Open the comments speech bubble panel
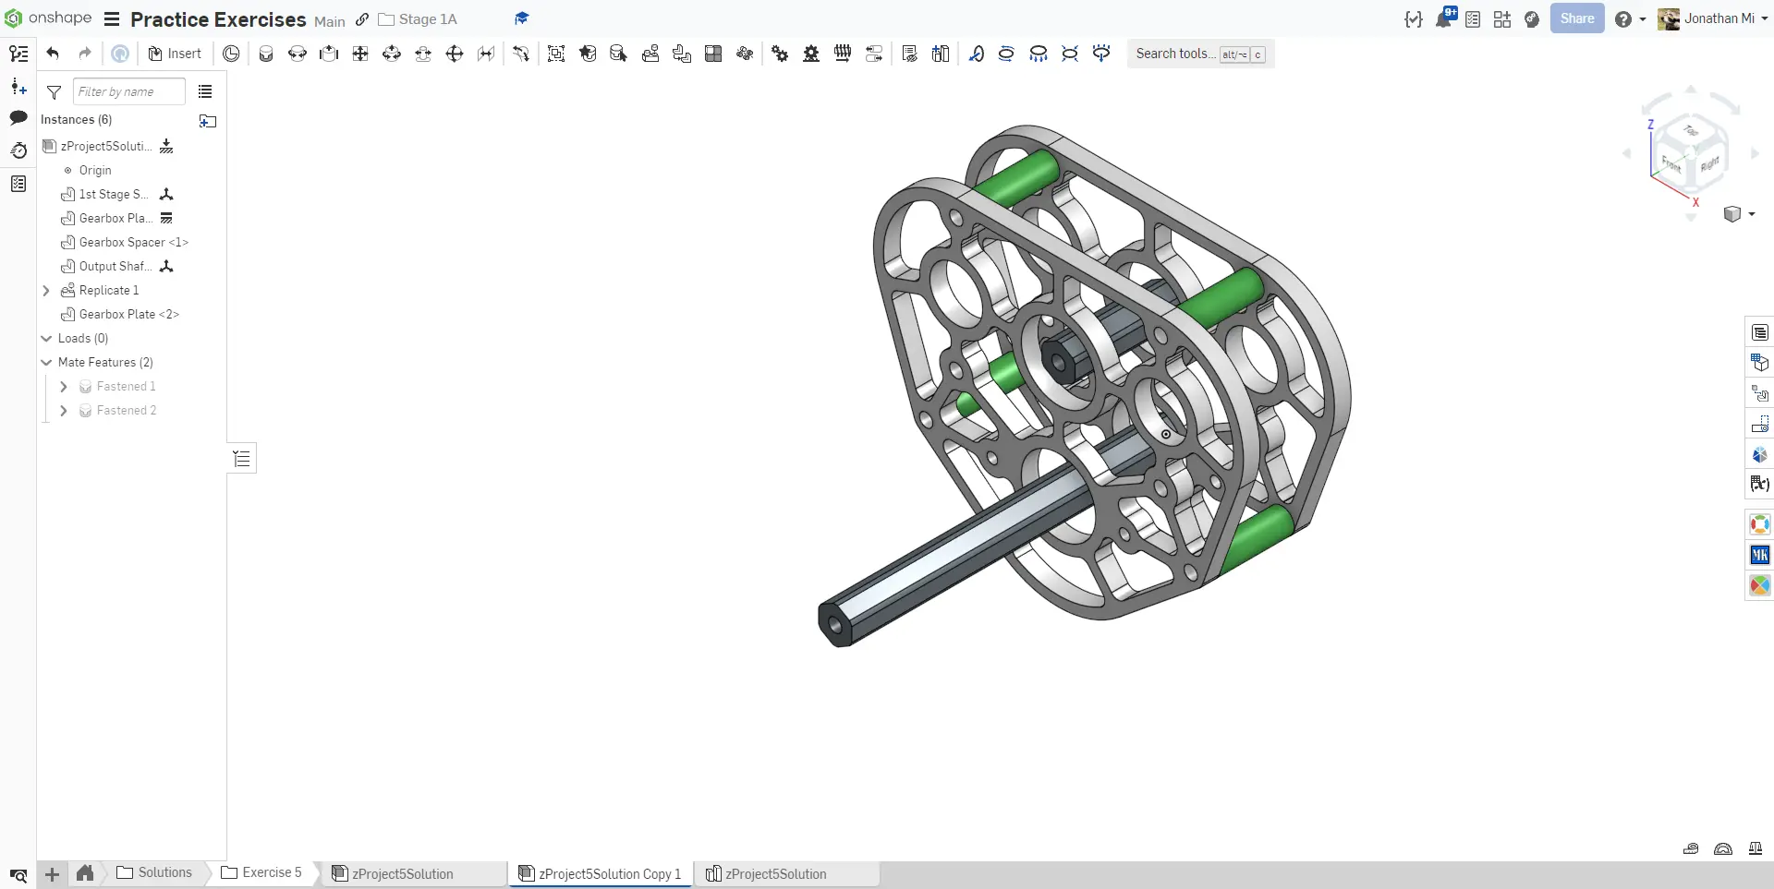 tap(18, 118)
